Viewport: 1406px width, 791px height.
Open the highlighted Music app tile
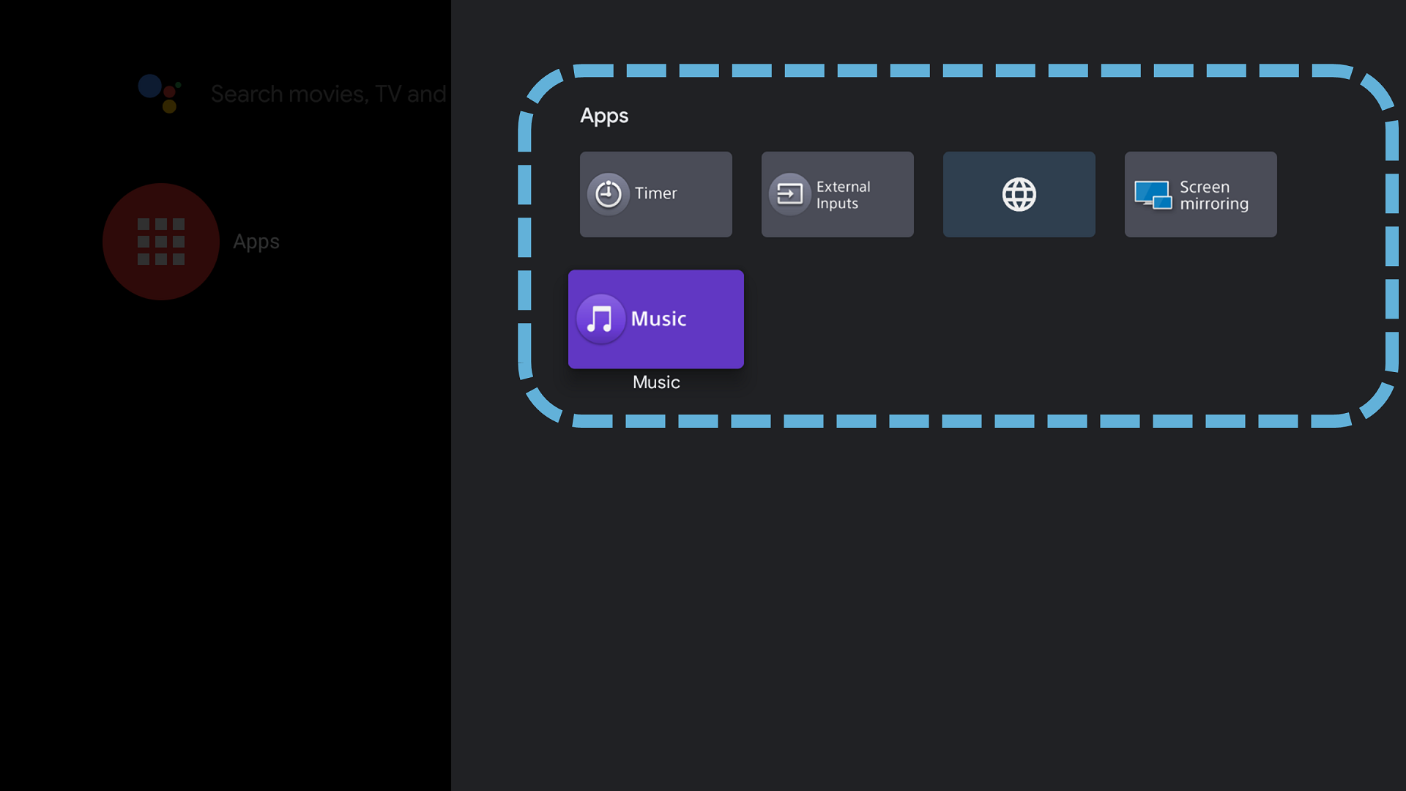pyautogui.click(x=655, y=319)
